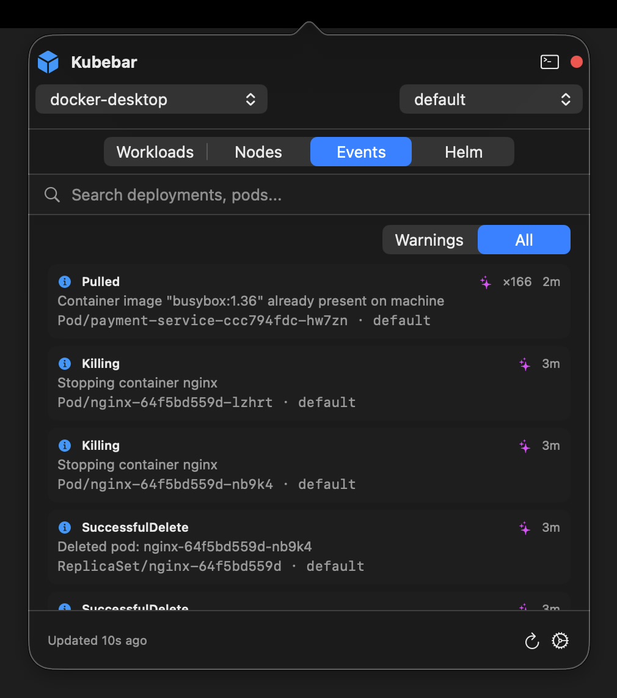Switch to the Nodes tab
The image size is (617, 698).
pos(258,152)
